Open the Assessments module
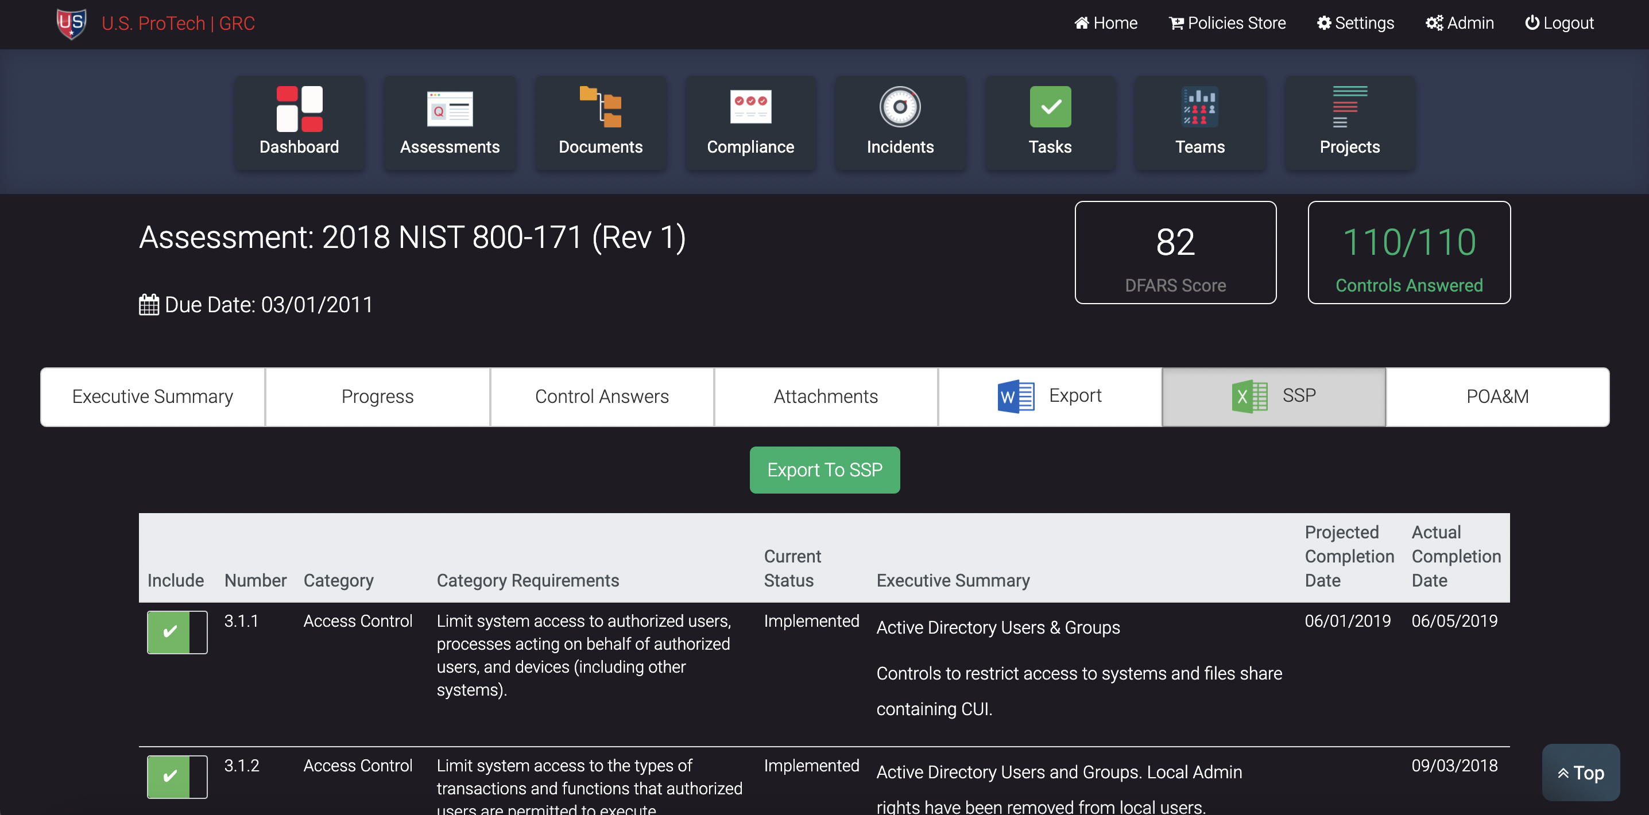Viewport: 1649px width, 815px height. click(x=450, y=123)
